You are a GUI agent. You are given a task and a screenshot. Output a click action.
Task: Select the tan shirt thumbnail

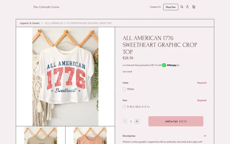(x=41, y=135)
